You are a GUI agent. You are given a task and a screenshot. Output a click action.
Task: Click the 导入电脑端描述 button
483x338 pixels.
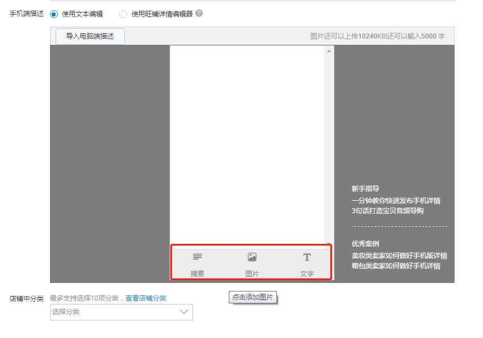[88, 36]
